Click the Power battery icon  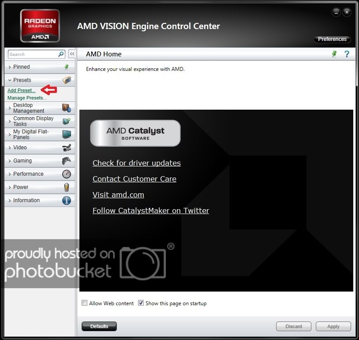pos(67,187)
